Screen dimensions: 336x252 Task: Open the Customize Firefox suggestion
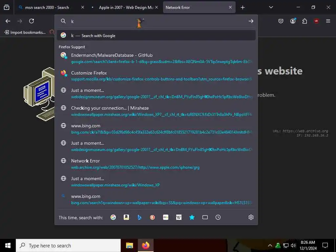click(156, 76)
